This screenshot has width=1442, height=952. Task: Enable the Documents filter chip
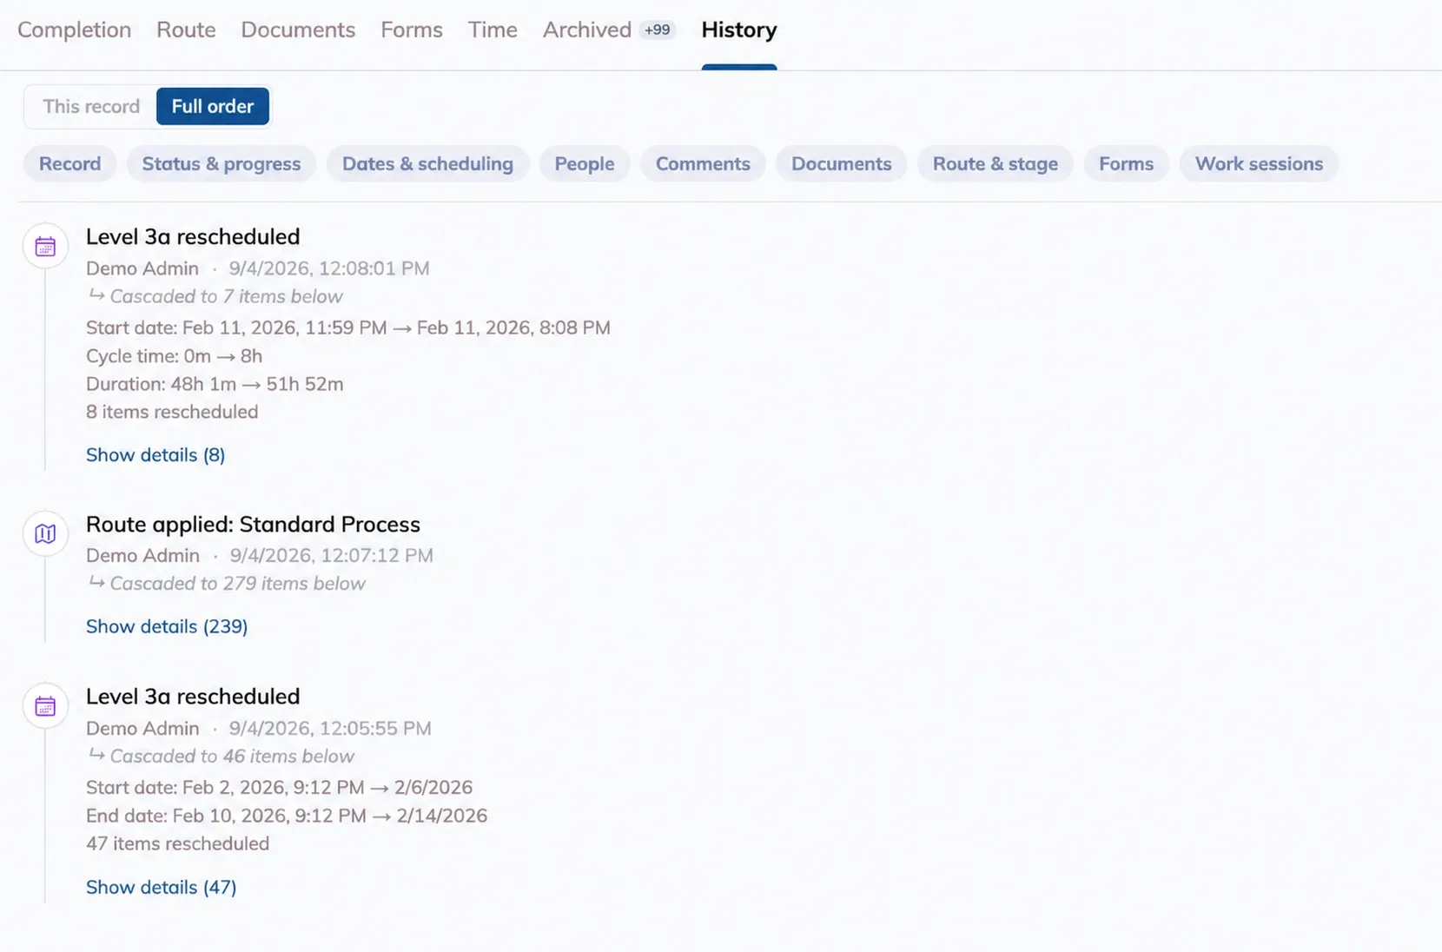click(841, 163)
